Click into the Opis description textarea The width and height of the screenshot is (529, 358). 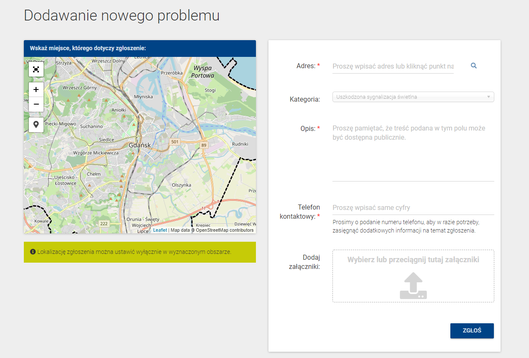(413, 152)
